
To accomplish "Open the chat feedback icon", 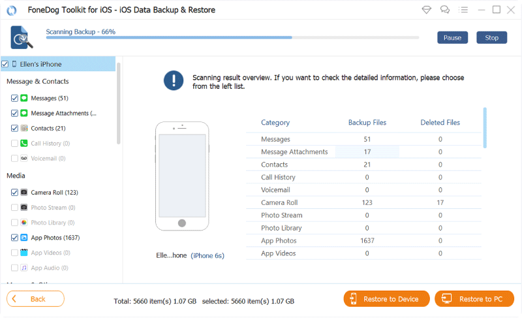I will point(445,10).
